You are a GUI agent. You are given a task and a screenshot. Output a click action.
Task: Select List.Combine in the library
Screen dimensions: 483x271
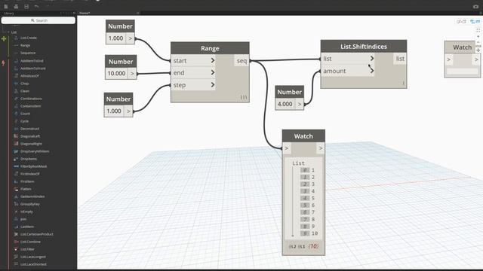pyautogui.click(x=30, y=242)
